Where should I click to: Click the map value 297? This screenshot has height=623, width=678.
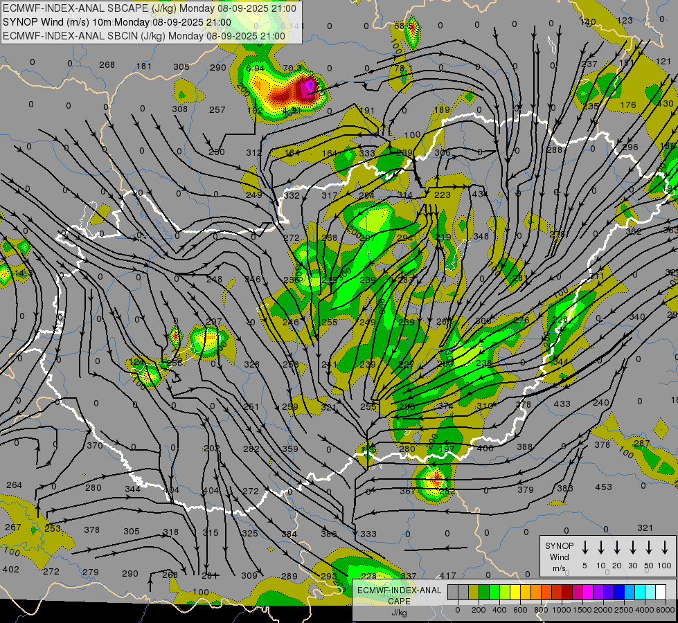tap(213, 322)
